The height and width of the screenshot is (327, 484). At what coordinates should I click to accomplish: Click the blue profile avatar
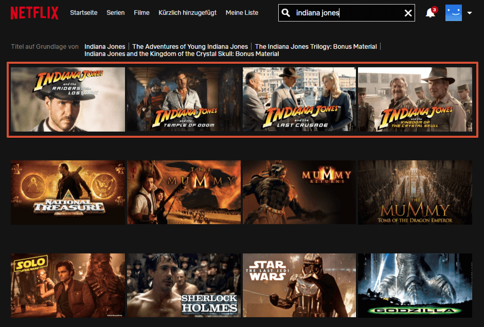tap(454, 13)
